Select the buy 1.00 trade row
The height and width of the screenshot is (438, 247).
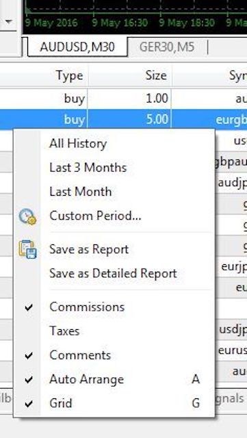click(x=123, y=99)
